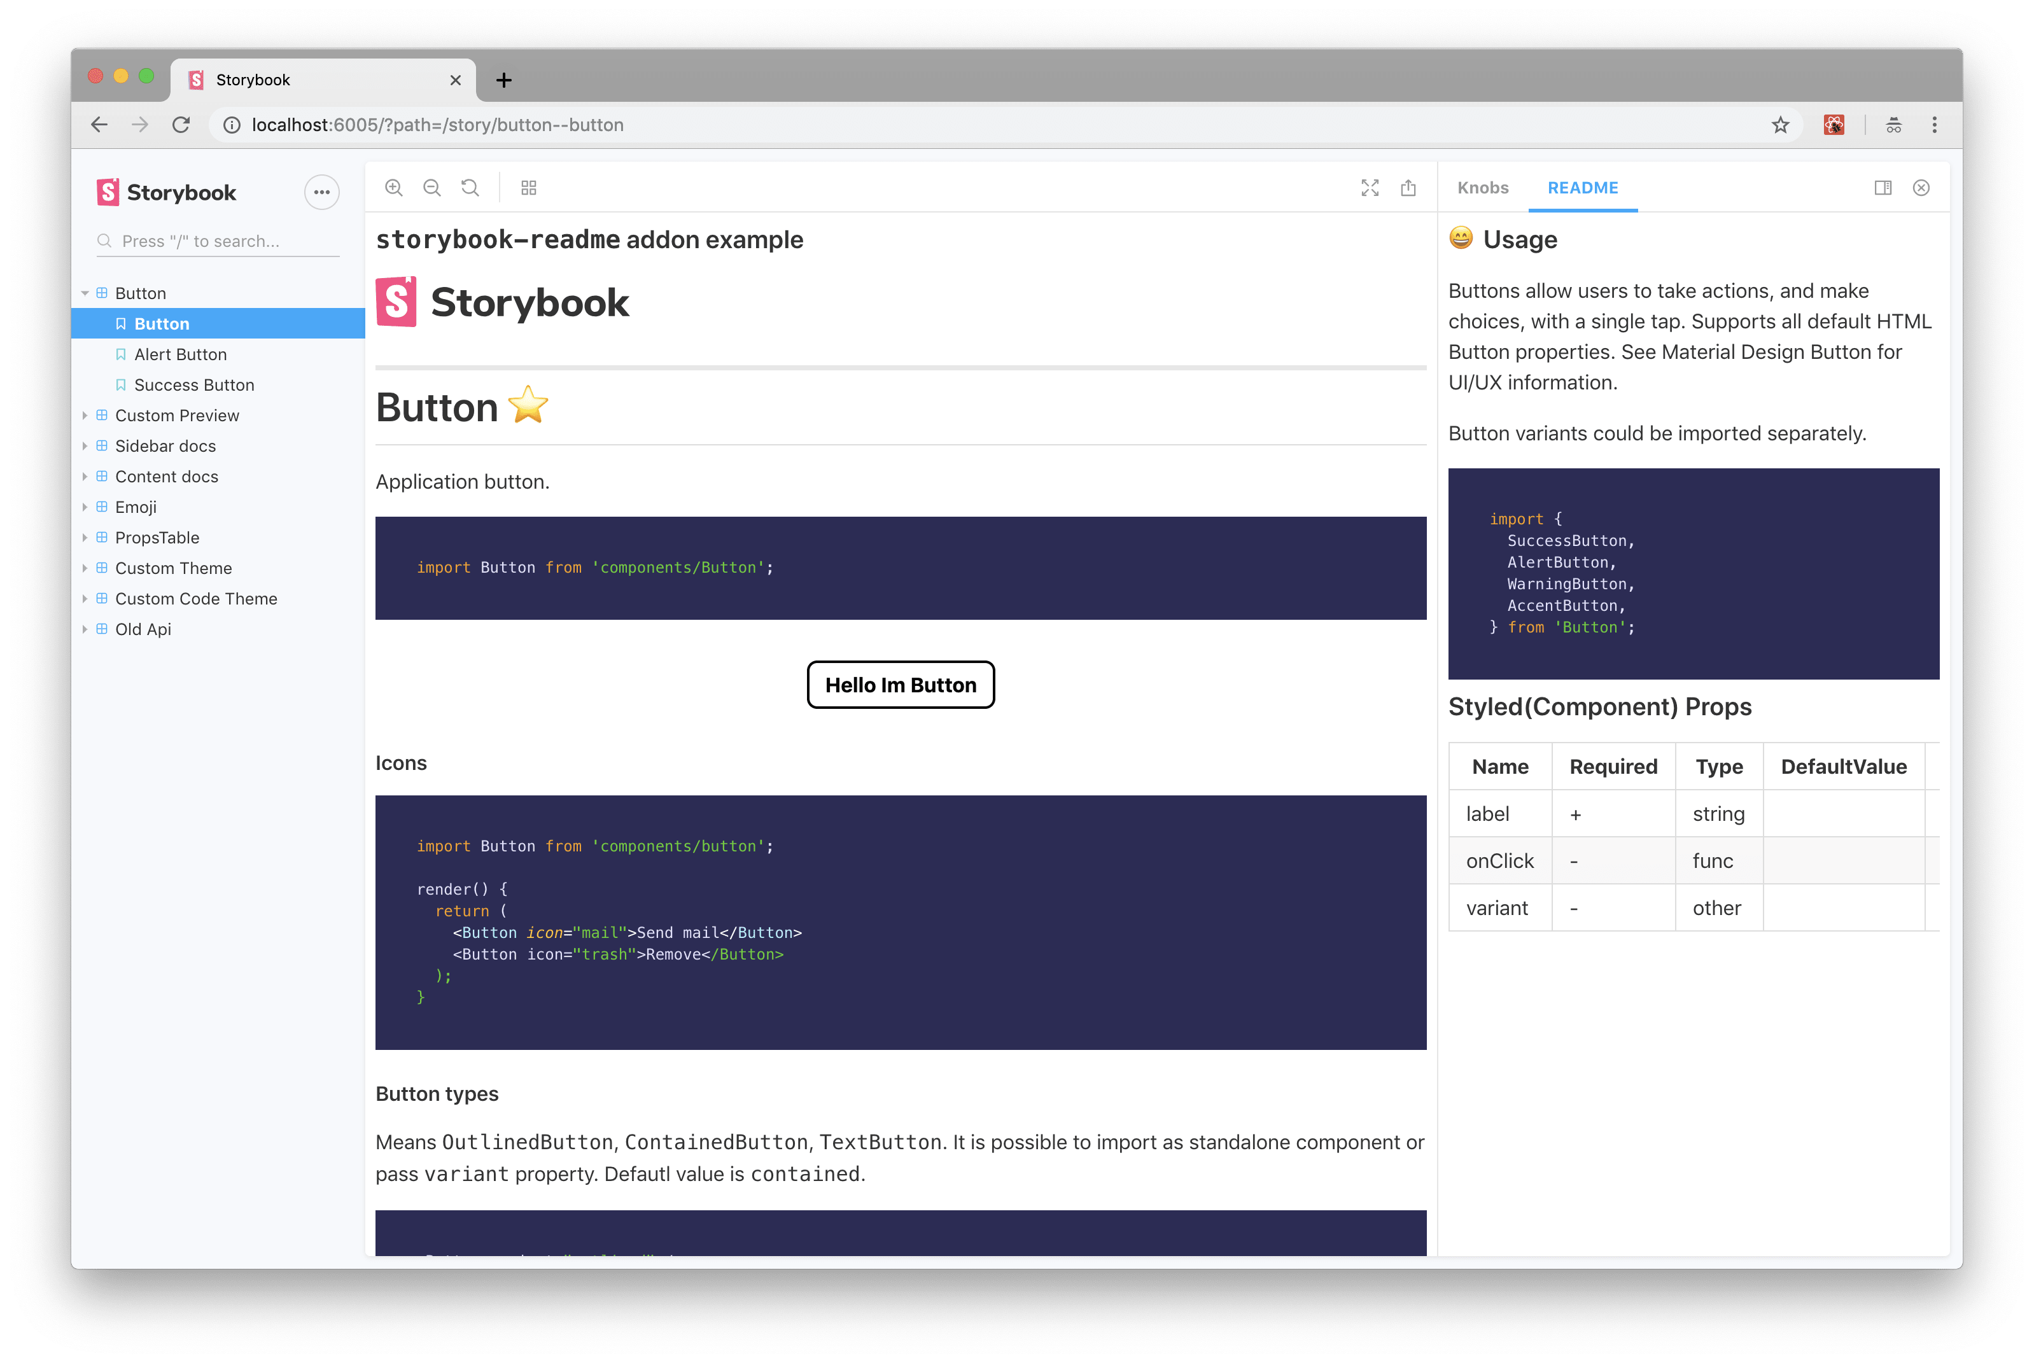The height and width of the screenshot is (1363, 2034).
Task: Click the Icons subheading
Action: 401,763
